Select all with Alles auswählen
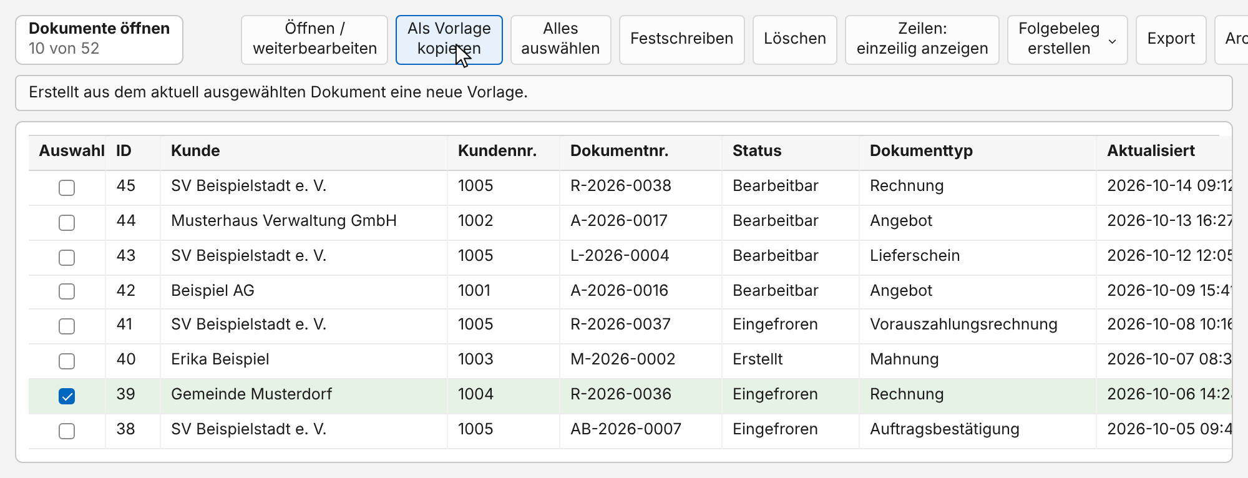This screenshot has height=478, width=1248. click(560, 39)
